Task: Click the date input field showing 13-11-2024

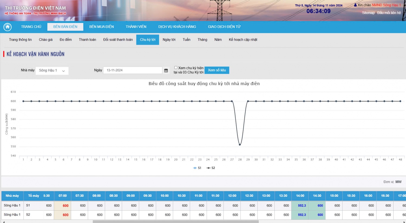Action: point(133,70)
